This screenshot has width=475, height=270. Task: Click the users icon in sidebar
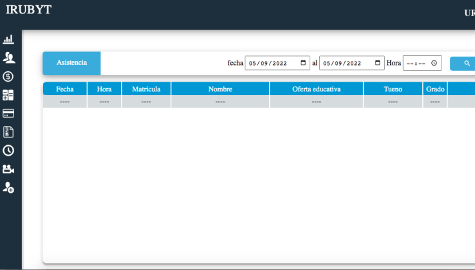click(x=8, y=58)
